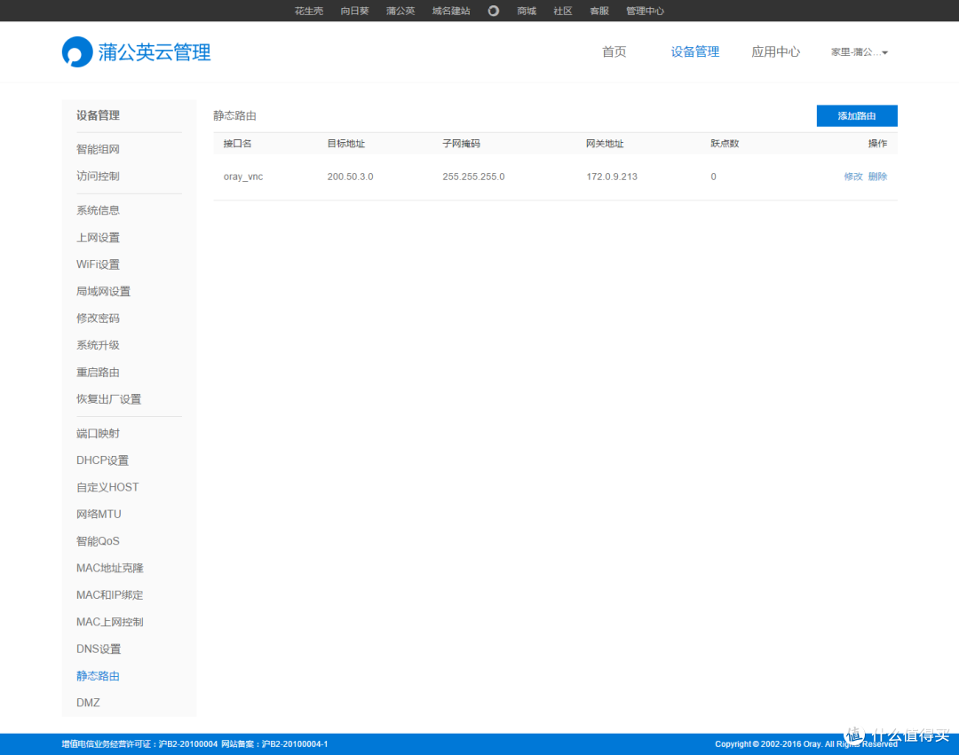Open 修改密码 in the sidebar
Screen dimensions: 959x755
[x=98, y=319]
